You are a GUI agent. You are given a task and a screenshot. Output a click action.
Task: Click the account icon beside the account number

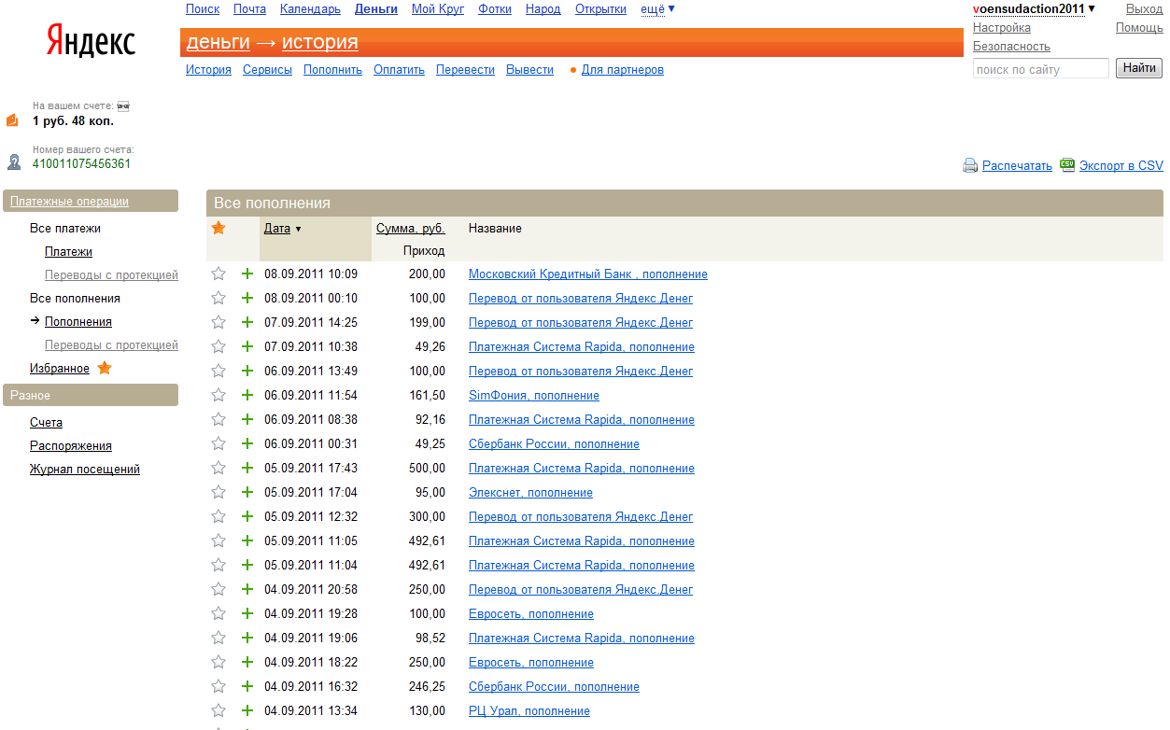14,161
